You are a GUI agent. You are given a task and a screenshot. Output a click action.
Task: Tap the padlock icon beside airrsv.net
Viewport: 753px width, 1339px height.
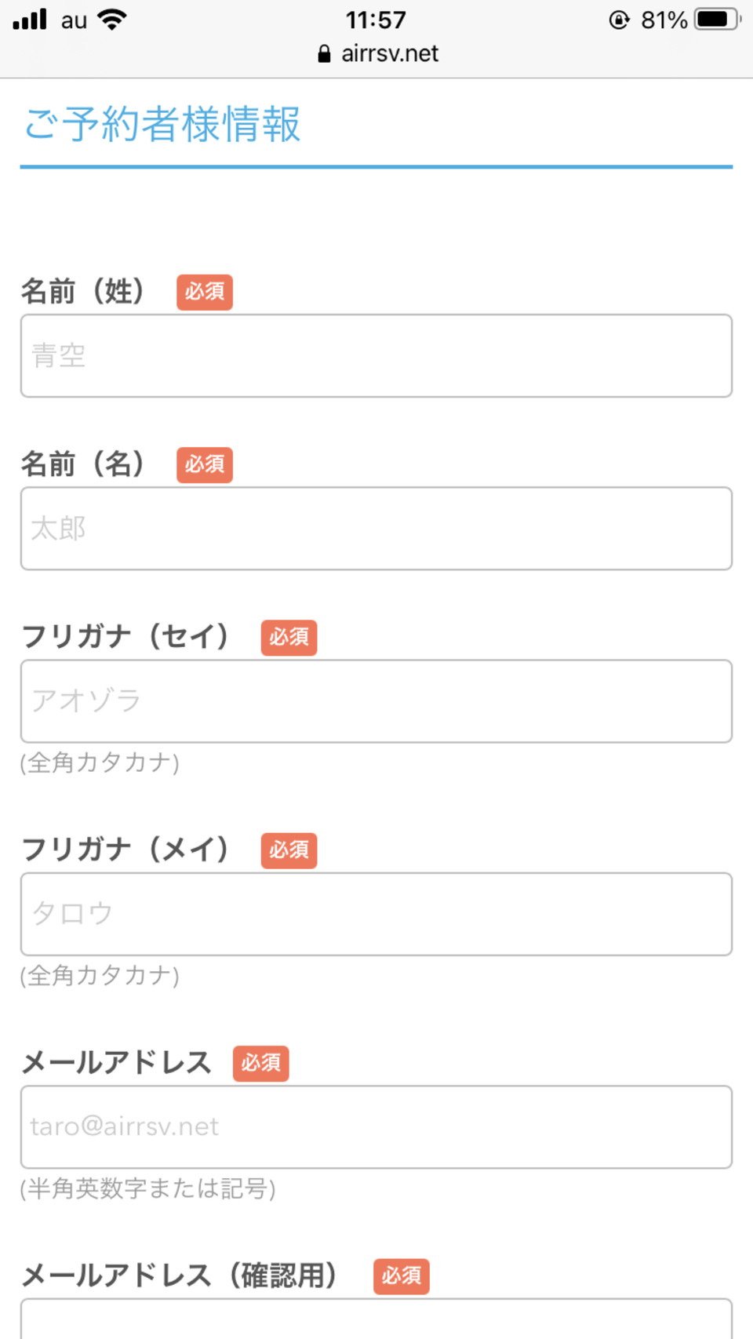[x=324, y=53]
